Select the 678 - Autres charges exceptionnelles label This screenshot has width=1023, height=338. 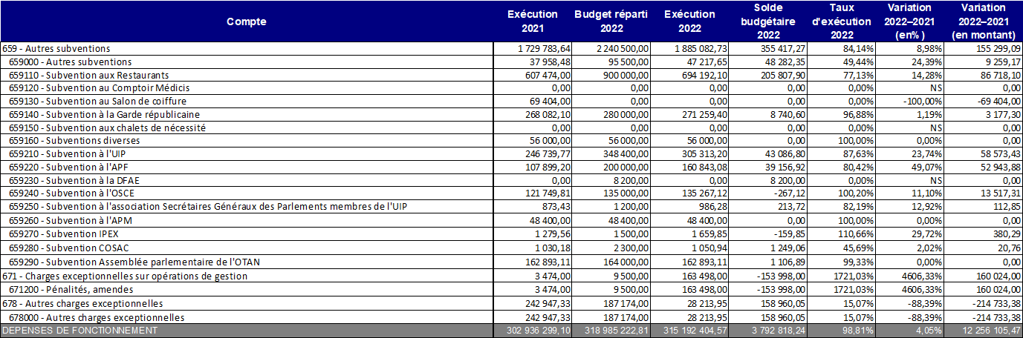83,303
